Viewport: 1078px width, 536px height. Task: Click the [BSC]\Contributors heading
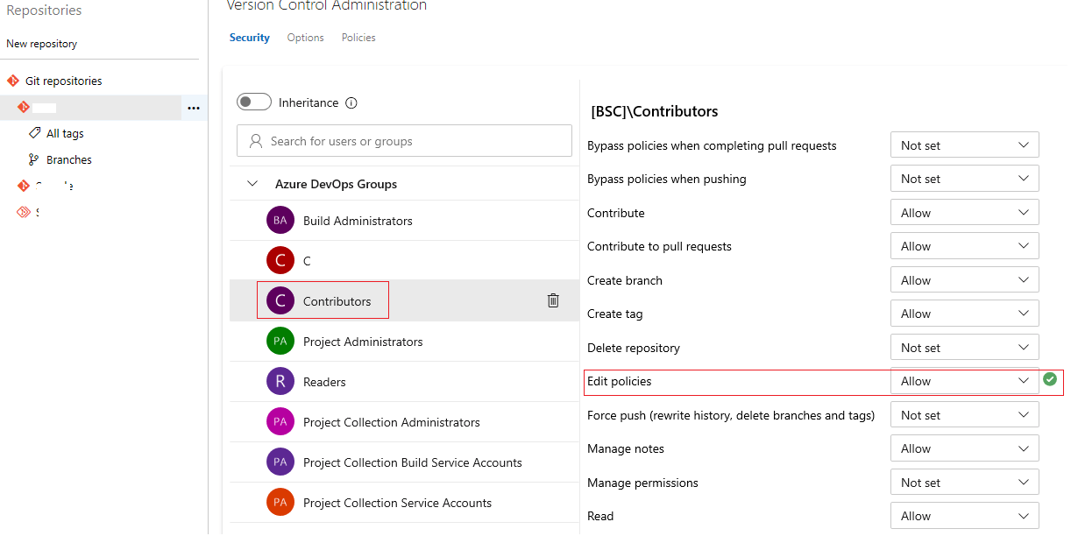(x=655, y=111)
